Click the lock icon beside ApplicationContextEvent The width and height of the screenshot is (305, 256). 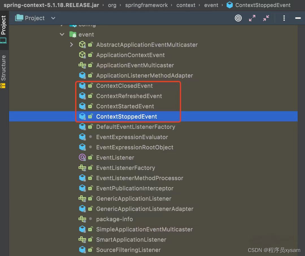[x=90, y=55]
